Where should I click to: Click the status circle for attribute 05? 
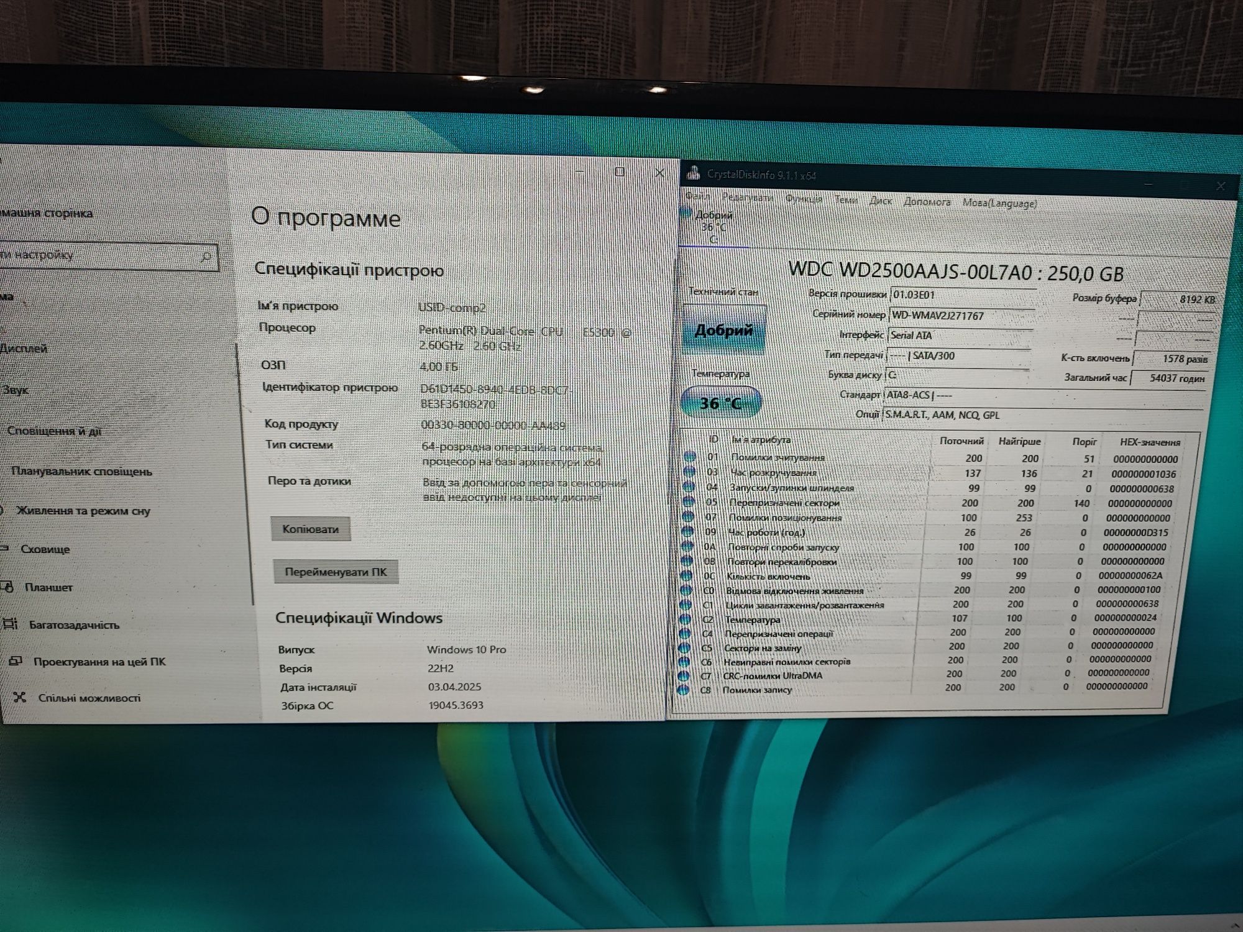coord(688,502)
